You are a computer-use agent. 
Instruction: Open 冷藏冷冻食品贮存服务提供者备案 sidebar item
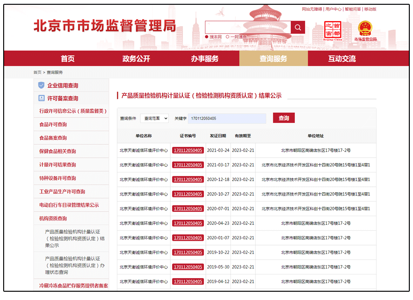pos(73,285)
